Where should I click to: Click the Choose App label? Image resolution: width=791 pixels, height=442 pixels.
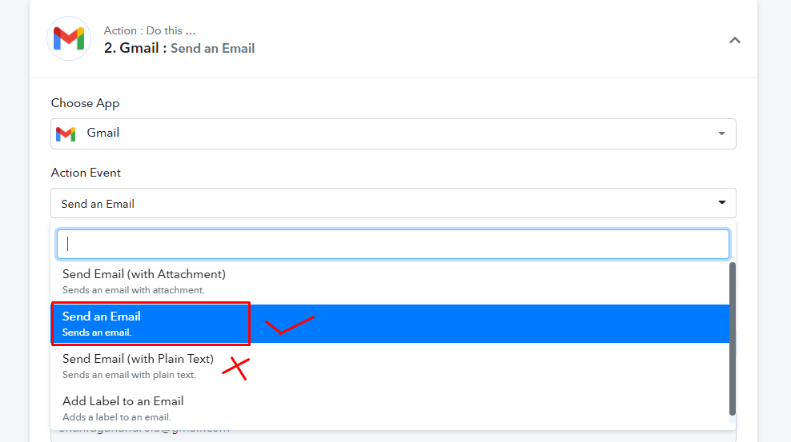(85, 103)
